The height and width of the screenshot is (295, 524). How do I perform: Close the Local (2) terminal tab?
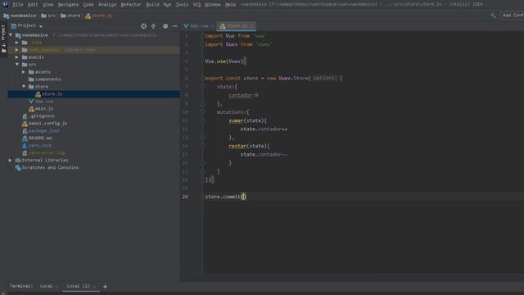95,287
